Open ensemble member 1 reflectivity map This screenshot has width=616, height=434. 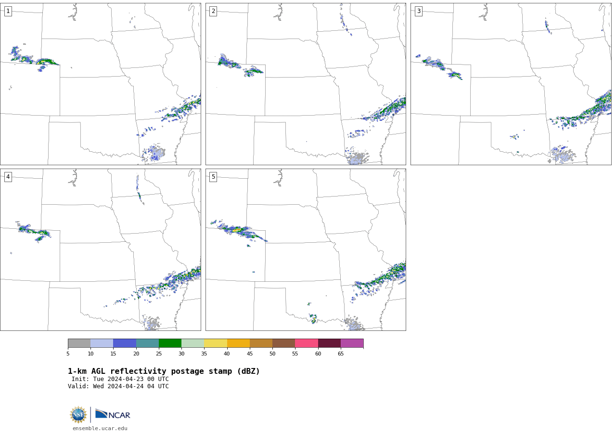point(100,84)
